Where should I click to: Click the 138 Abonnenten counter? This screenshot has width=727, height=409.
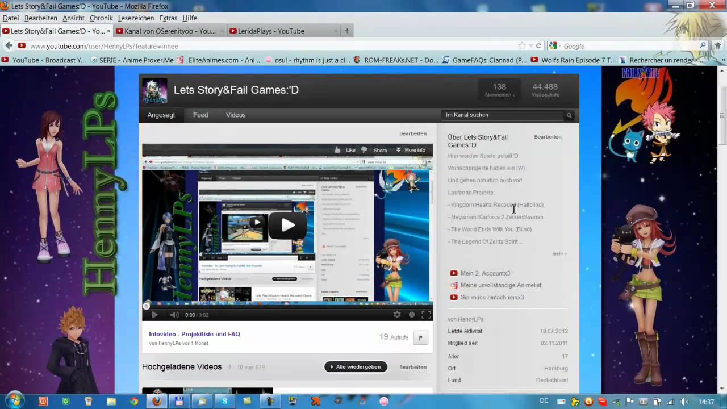pos(499,90)
